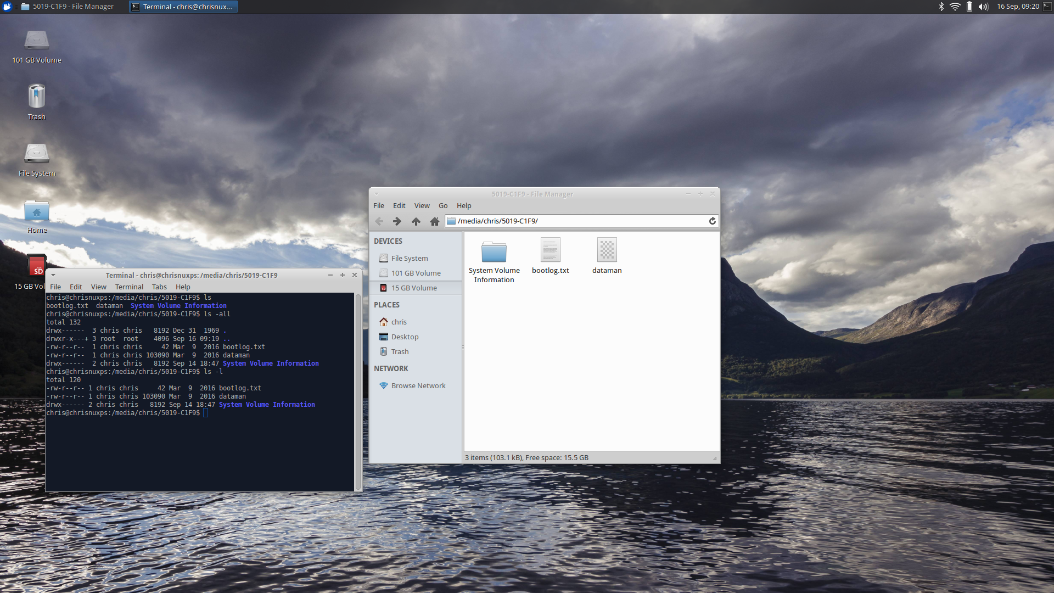This screenshot has width=1054, height=593.
Task: Select 15 GB Volume in Devices sidebar
Action: pyautogui.click(x=414, y=288)
